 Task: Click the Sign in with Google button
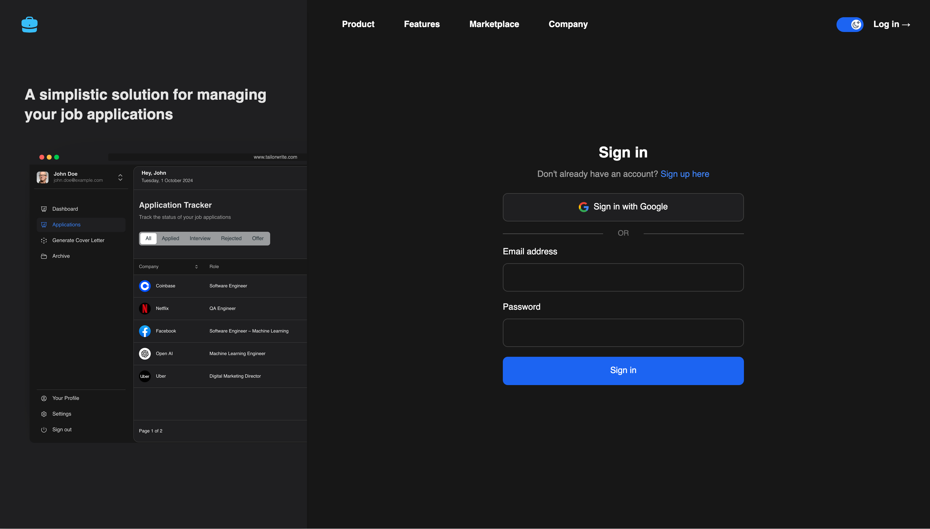coord(623,207)
